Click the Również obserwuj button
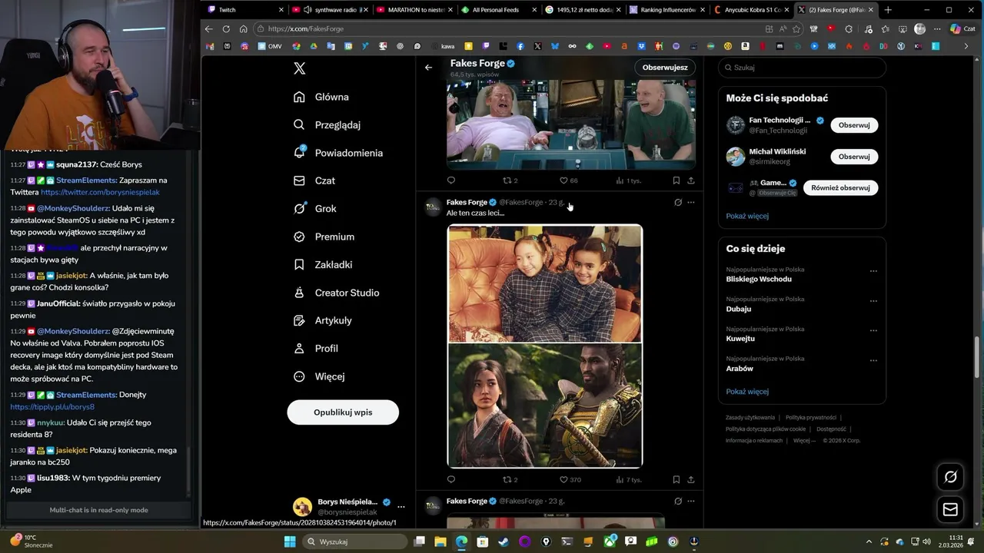 point(840,187)
